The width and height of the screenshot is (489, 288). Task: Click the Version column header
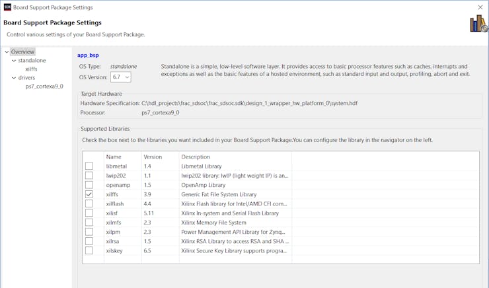click(x=153, y=157)
